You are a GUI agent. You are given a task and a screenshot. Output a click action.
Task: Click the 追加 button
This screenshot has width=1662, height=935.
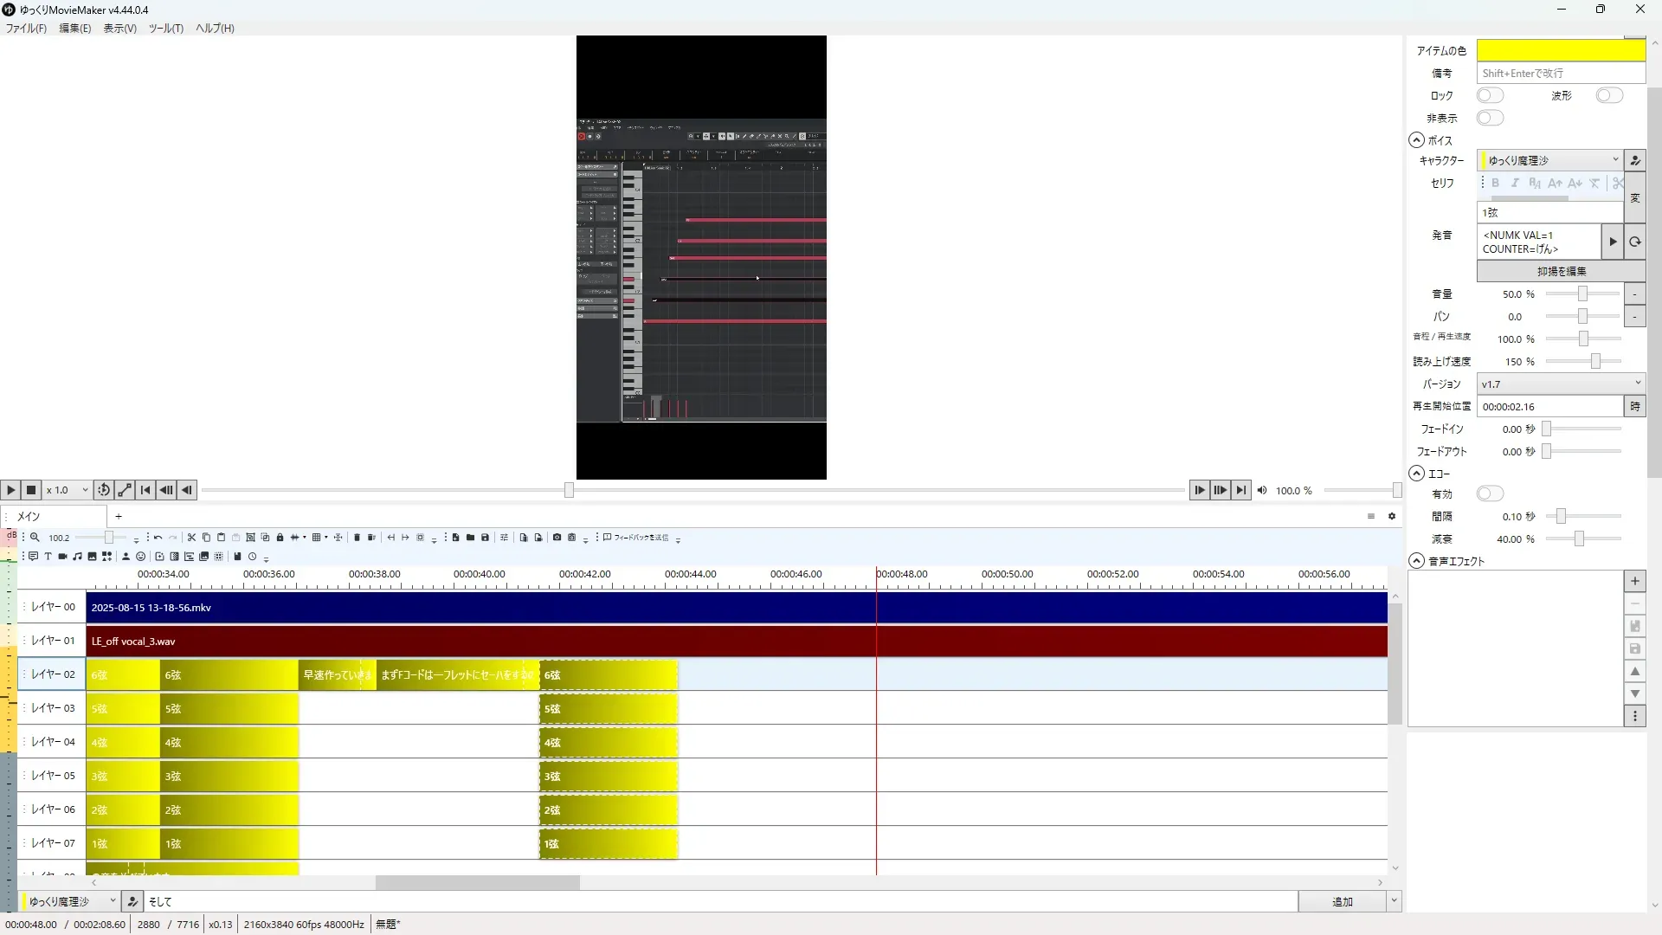[1341, 902]
